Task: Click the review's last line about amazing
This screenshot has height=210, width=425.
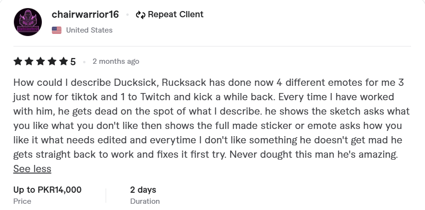Action: click(206, 154)
